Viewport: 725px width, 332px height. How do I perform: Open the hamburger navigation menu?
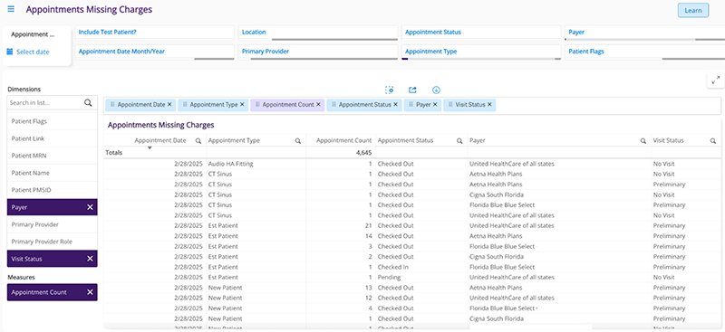point(11,9)
